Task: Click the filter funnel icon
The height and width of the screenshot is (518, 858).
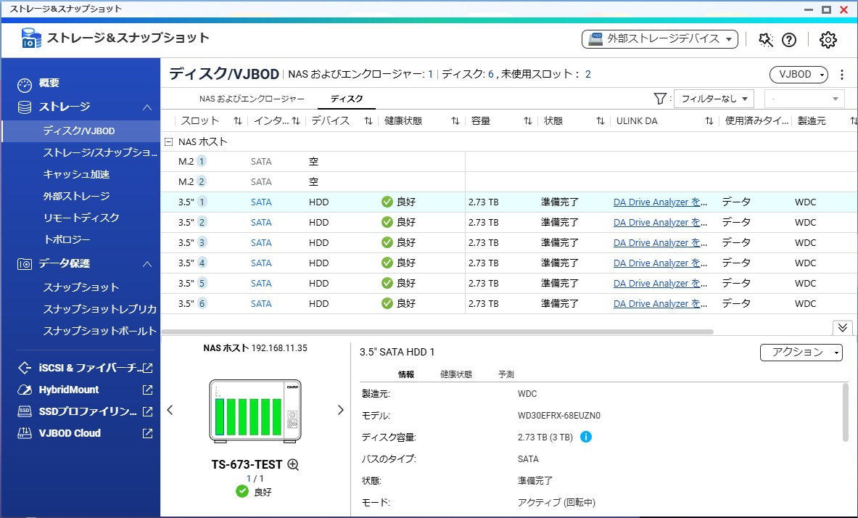Action: [x=660, y=99]
